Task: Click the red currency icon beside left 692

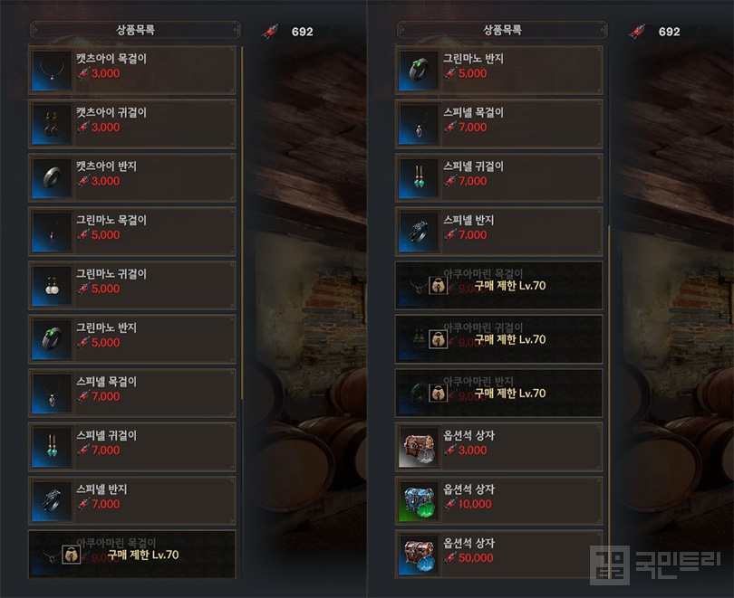Action: point(270,32)
